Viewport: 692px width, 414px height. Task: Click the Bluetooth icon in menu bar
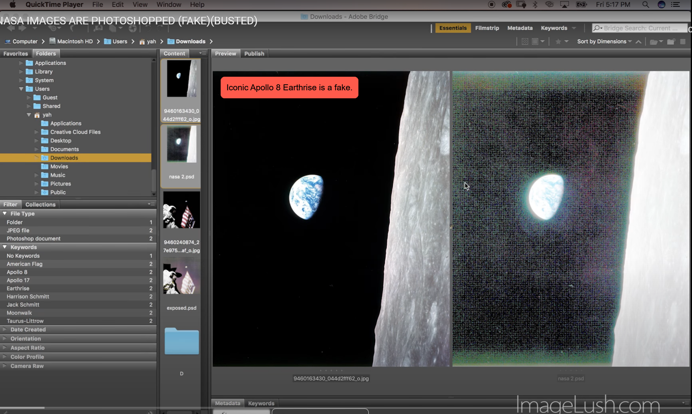[535, 4]
